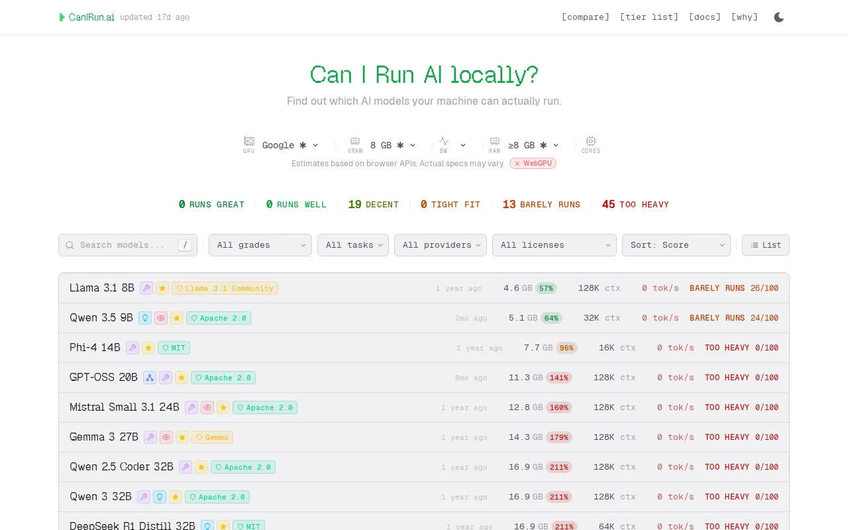Click the wrench icon on Mistral Small 3.1 24B
The image size is (848, 530).
(x=191, y=407)
